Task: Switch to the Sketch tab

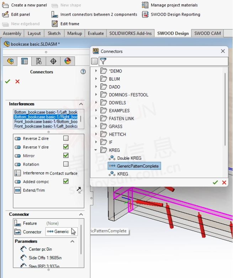Action: (x=54, y=33)
